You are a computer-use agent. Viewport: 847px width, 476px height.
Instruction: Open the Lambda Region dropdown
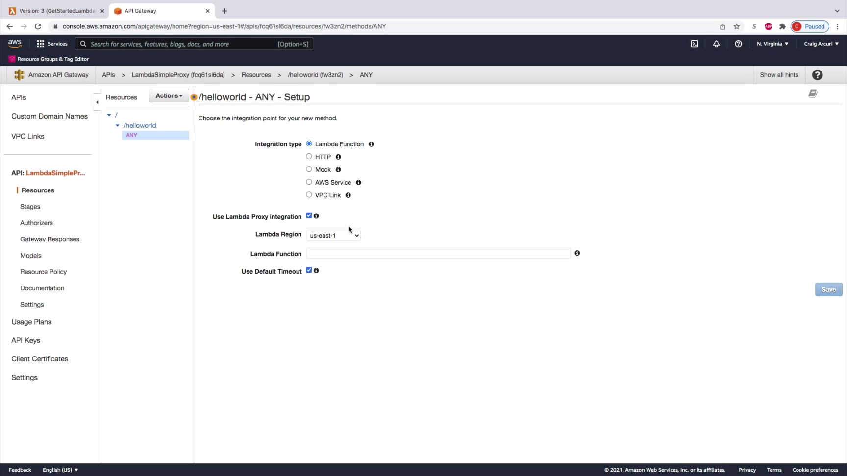333,235
